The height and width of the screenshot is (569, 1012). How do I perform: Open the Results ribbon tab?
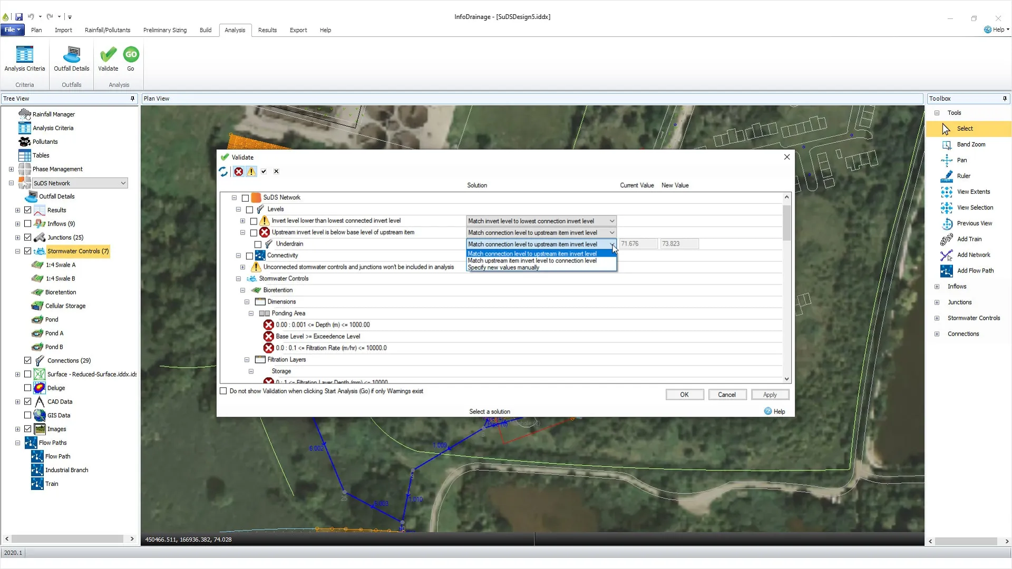pos(267,30)
